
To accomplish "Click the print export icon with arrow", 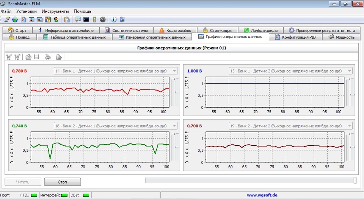I will [x=58, y=57].
